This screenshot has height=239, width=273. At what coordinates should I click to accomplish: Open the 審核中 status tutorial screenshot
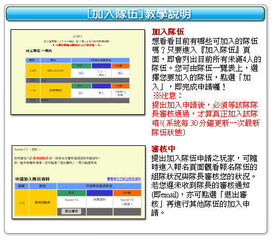click(79, 182)
